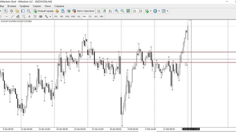Open the Data Window crosshair icon
Image resolution: width=236 pixels, height=132 pixels.
coord(11,11)
